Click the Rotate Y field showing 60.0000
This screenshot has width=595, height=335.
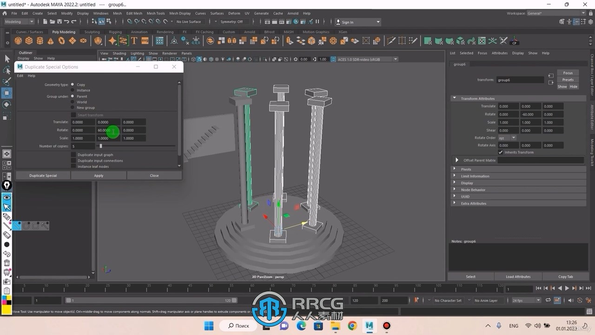108,130
